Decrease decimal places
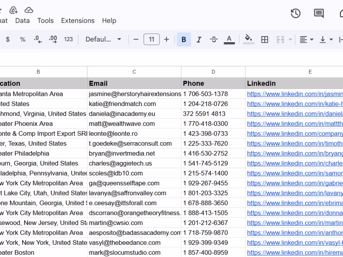Screen dimensions: 343x257 pos(38,40)
